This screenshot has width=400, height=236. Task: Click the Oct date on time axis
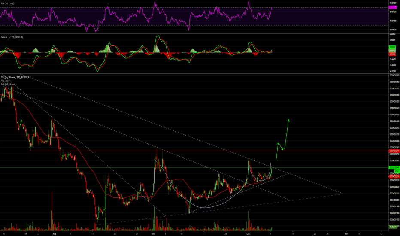click(248, 233)
